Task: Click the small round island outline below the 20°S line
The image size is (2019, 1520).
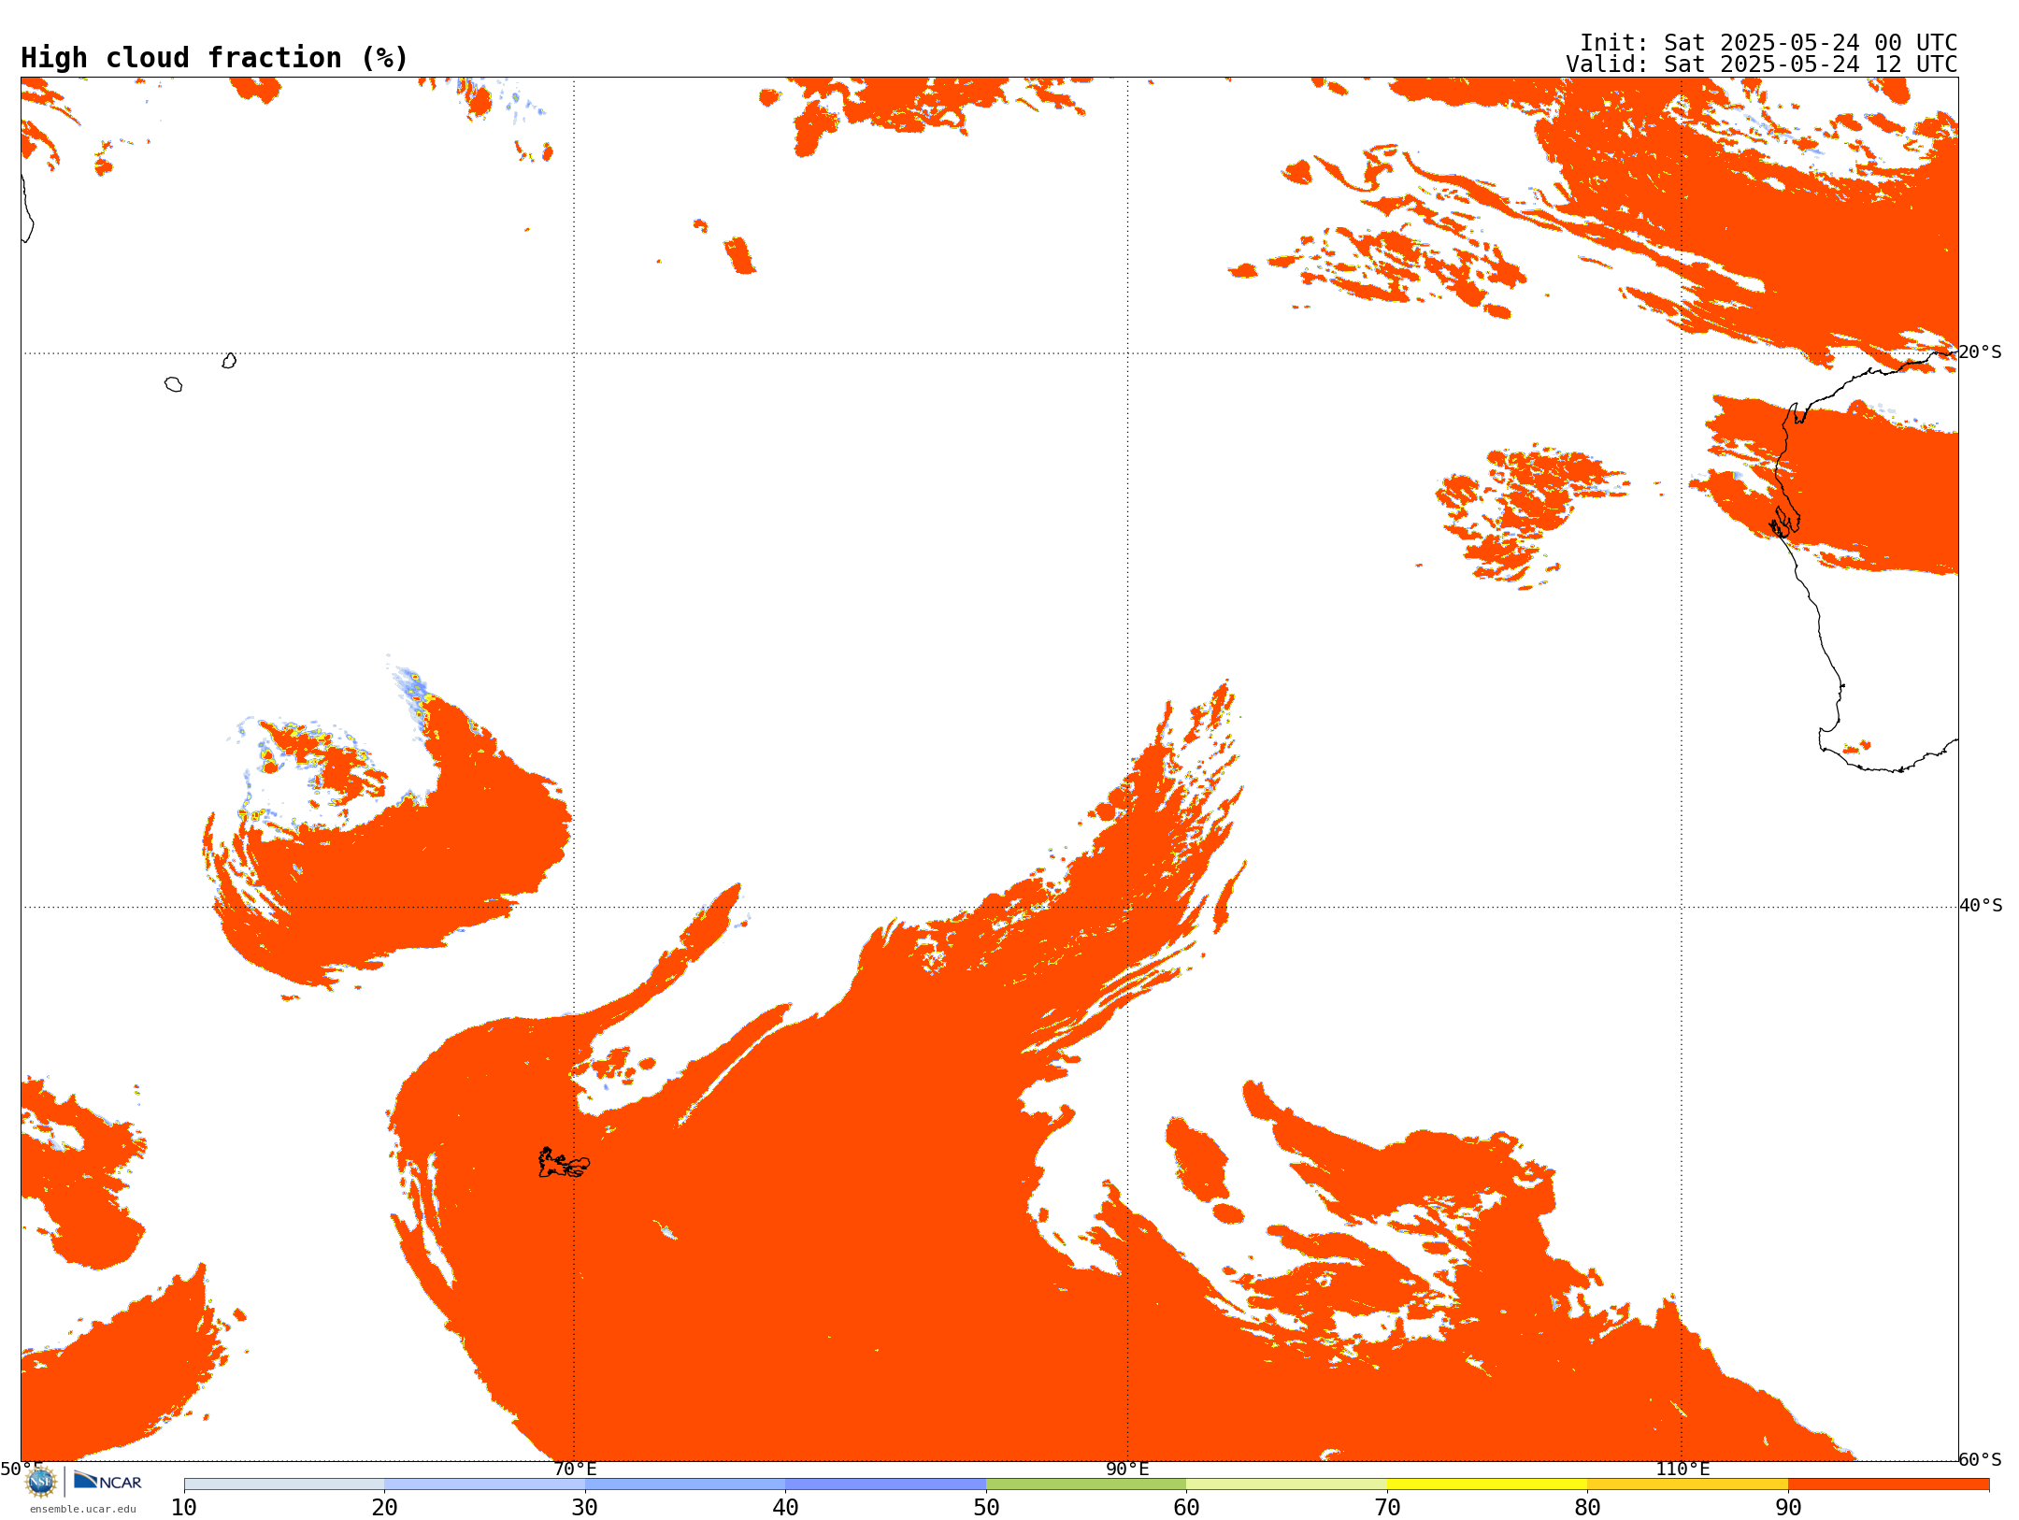Action: coord(173,384)
